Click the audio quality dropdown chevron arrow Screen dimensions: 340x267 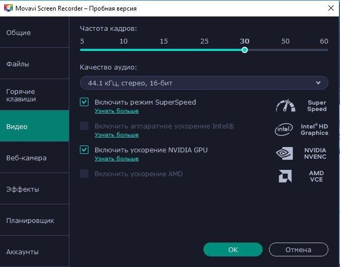coord(318,83)
